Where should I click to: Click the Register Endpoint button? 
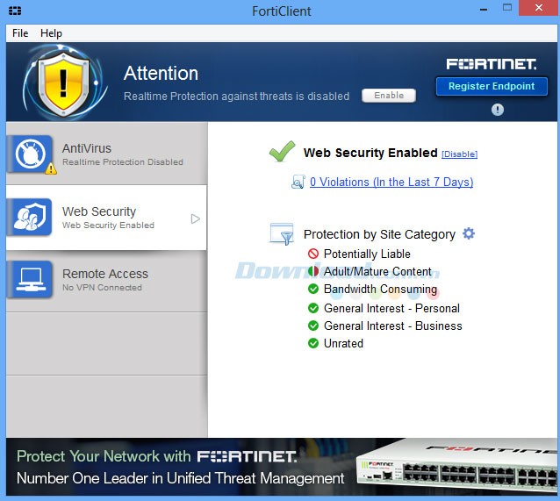[x=492, y=86]
